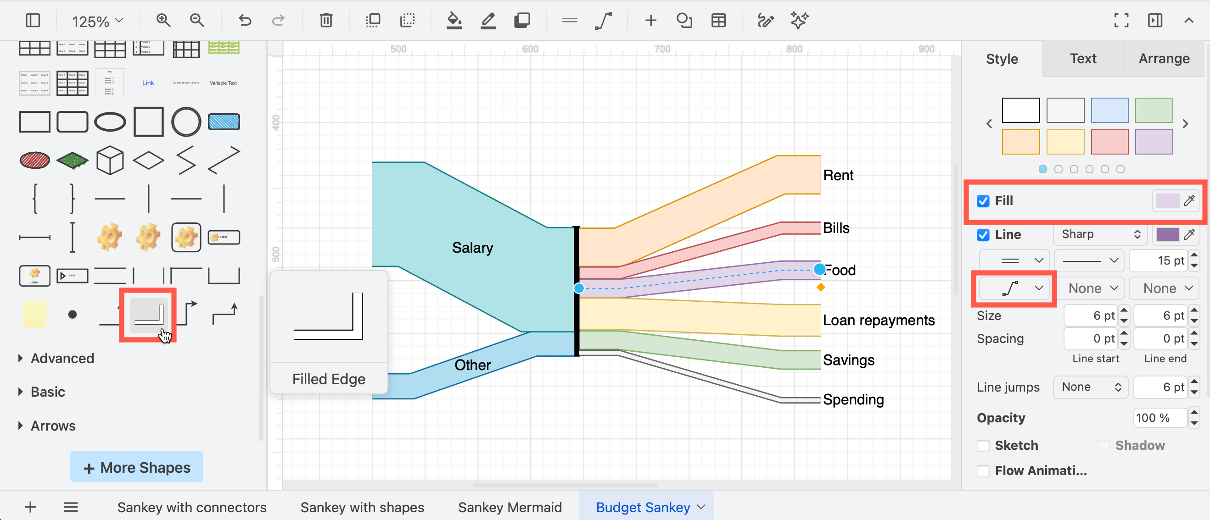Click the Insert Table toolbar icon
The image size is (1210, 520).
(x=718, y=20)
